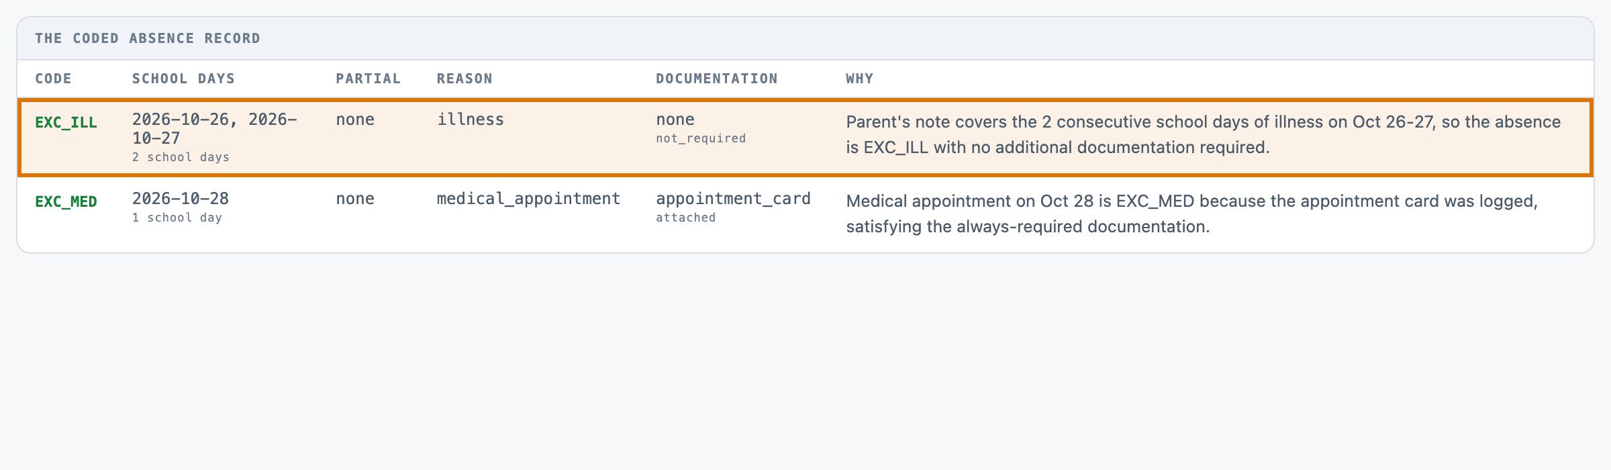Select the EXC_ILL code label
This screenshot has height=470, width=1611.
coord(66,122)
